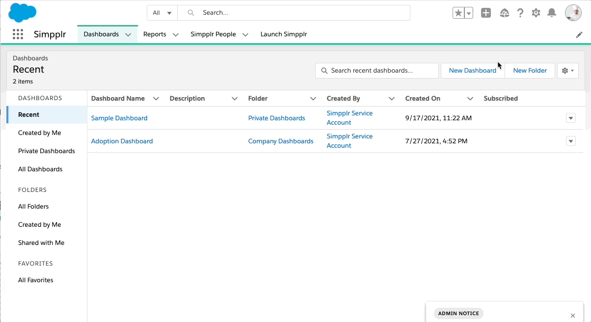The width and height of the screenshot is (591, 322).
Task: Open the Sample Dashboard link
Action: pyautogui.click(x=119, y=118)
